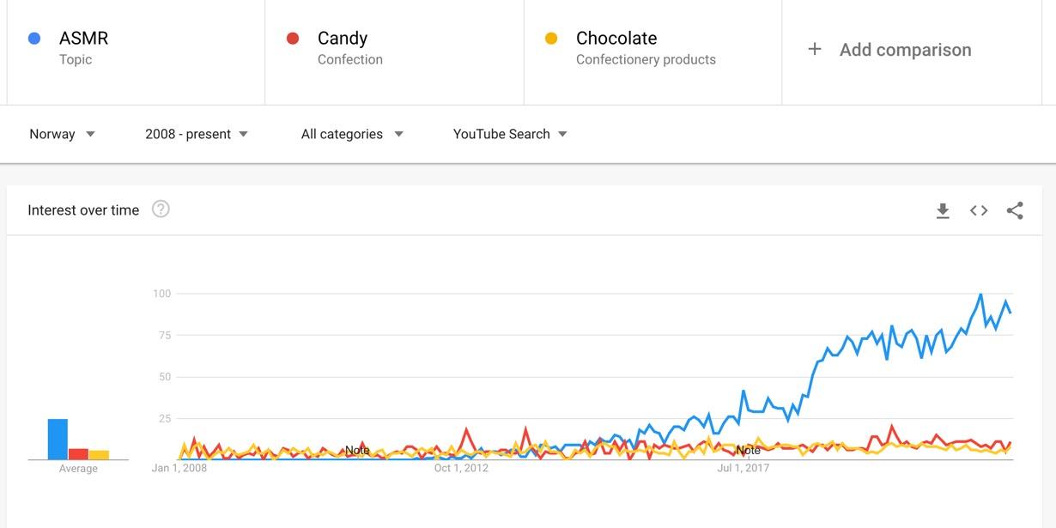Open the All categories dropdown
1056x528 pixels.
pos(352,134)
